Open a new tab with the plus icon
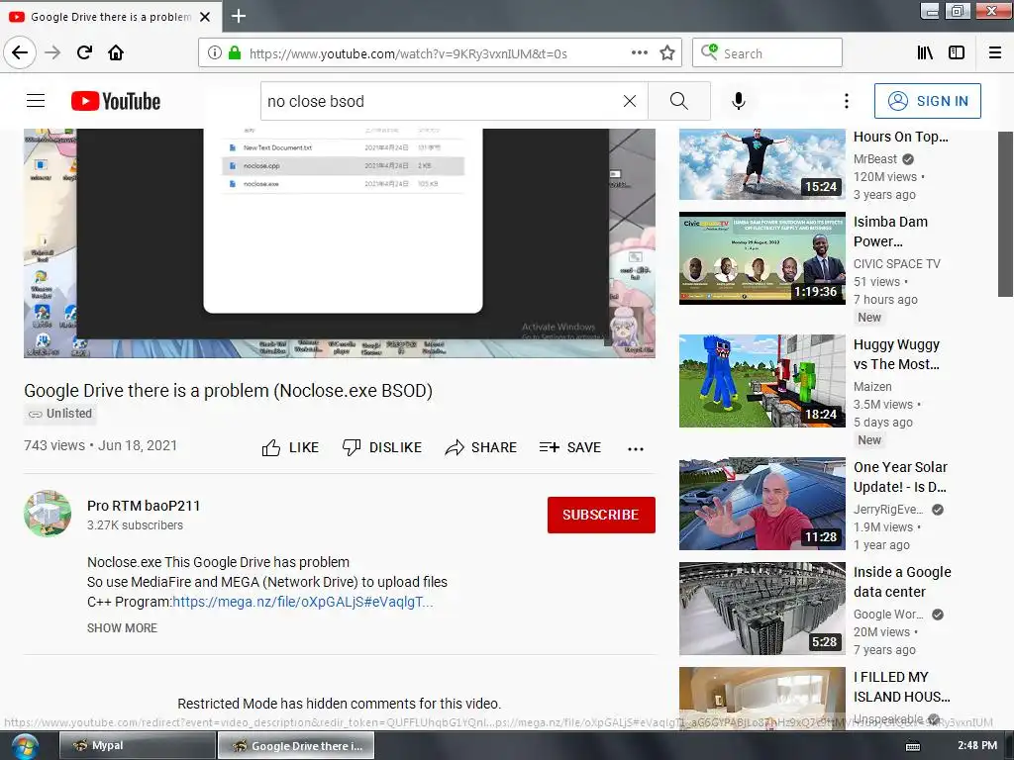The image size is (1014, 760). click(x=239, y=16)
